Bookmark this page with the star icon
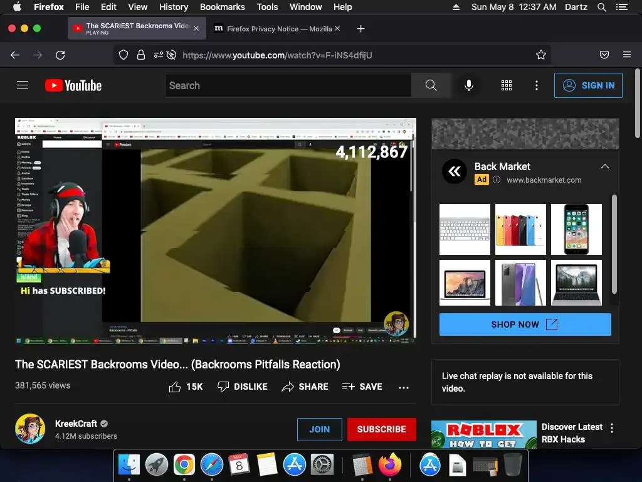This screenshot has height=482, width=642. click(541, 55)
